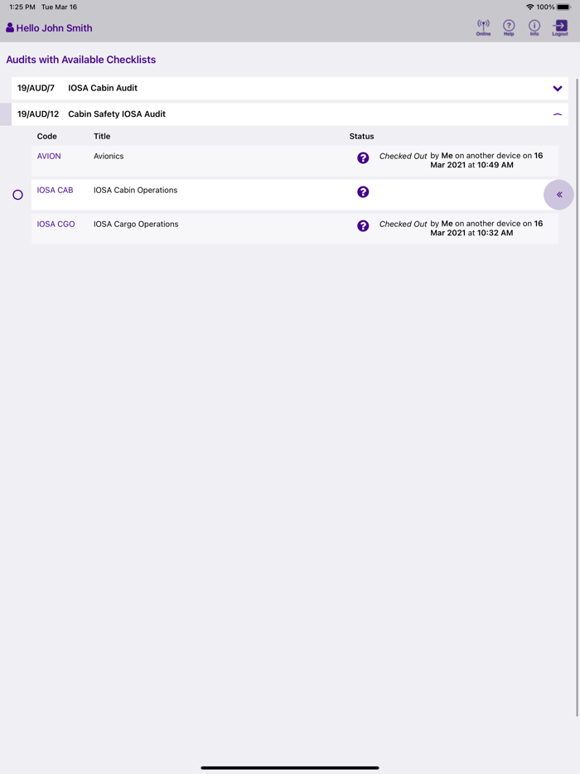Collapse the Cabin Safety IOSA Audit section
580x774 pixels.
(558, 114)
